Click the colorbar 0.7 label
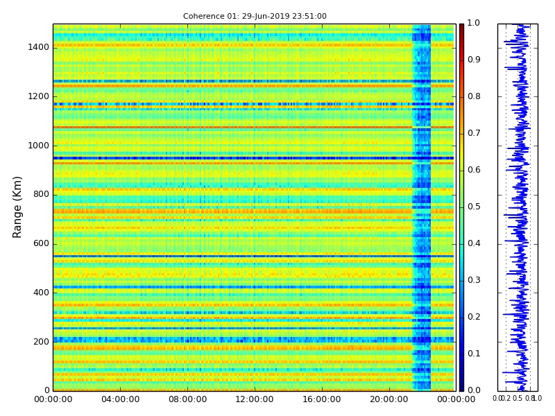The width and height of the screenshot is (555, 416). tap(474, 133)
